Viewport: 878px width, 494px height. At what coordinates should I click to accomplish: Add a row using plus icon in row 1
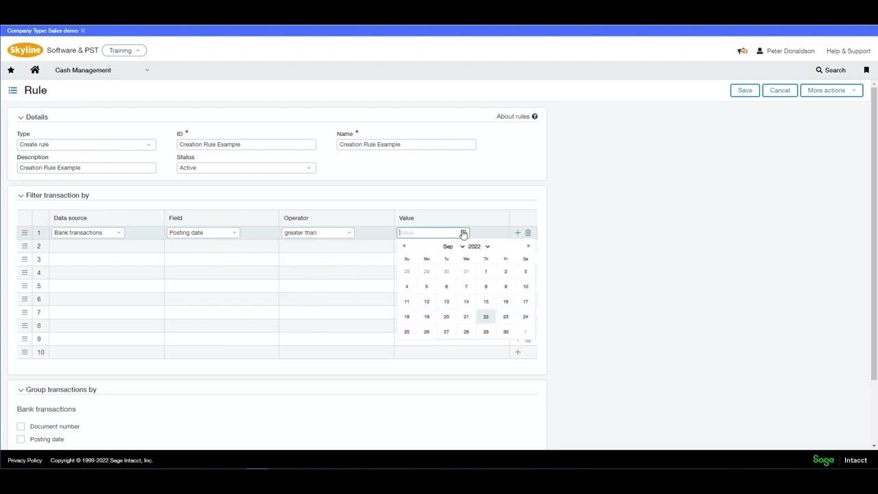pos(518,233)
